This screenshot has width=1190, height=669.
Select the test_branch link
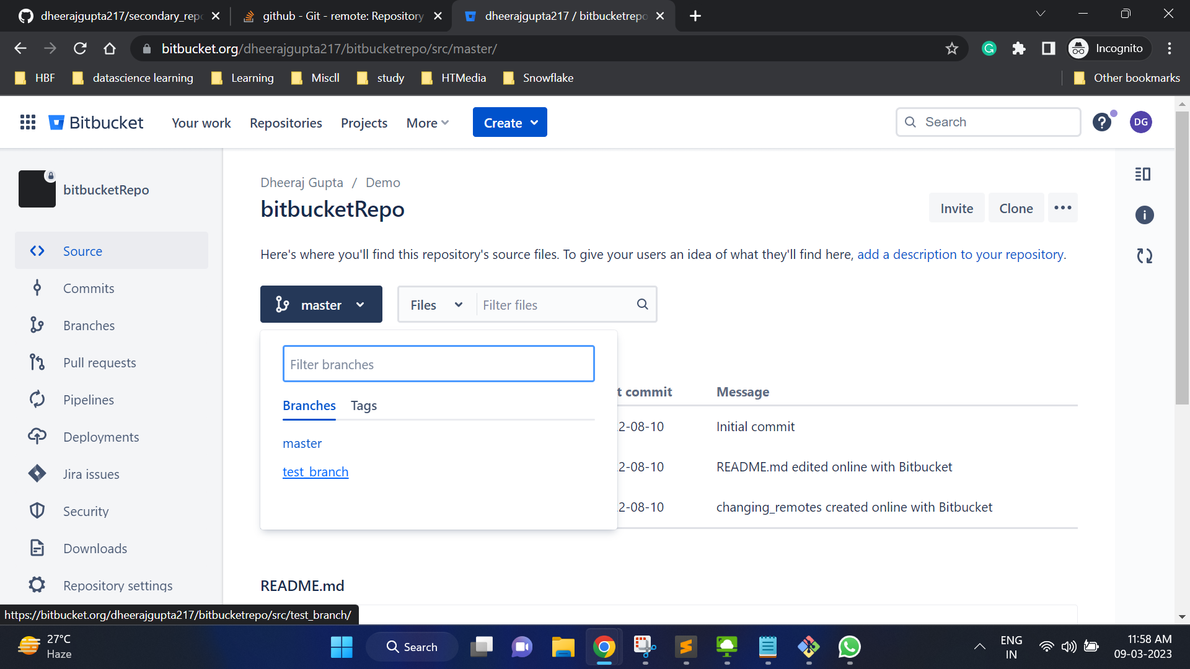point(315,471)
